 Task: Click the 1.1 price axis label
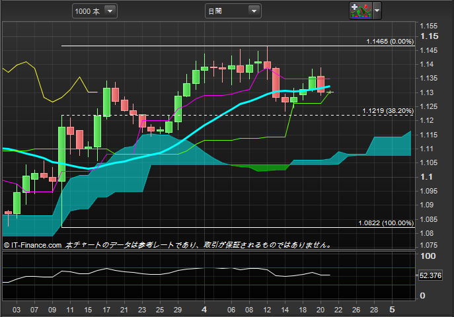(x=426, y=177)
